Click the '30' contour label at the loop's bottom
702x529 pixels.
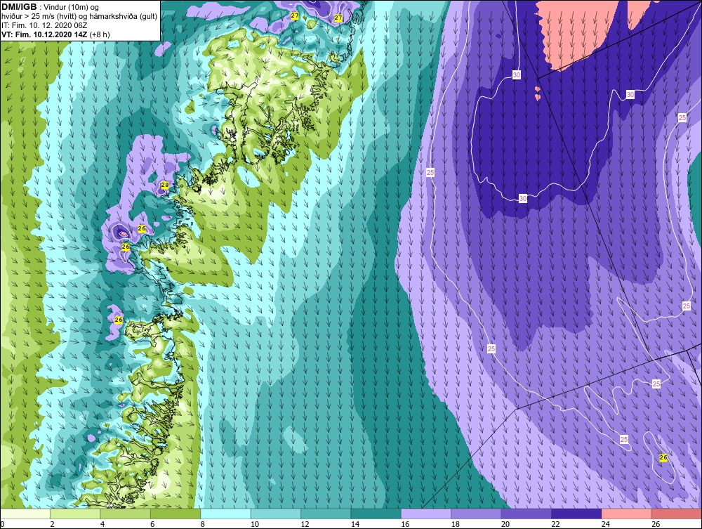(523, 198)
